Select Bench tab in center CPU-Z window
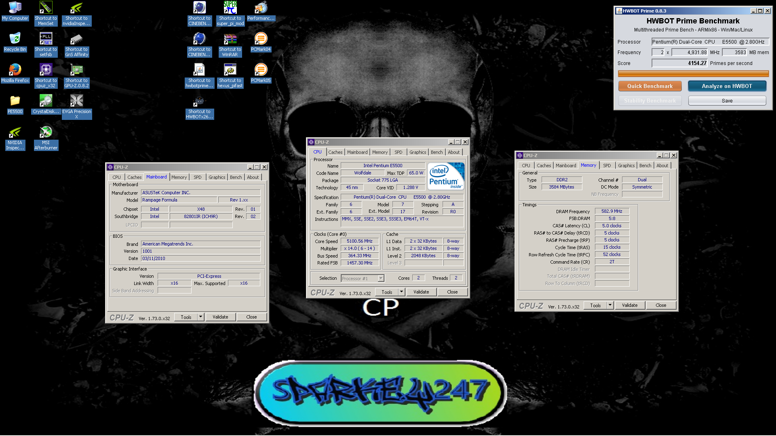Screen dimensions: 776x436 [x=436, y=152]
